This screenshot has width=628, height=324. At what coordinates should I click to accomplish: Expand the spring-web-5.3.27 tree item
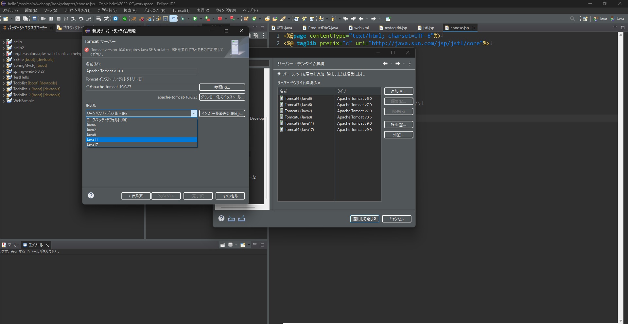[x=4, y=71]
